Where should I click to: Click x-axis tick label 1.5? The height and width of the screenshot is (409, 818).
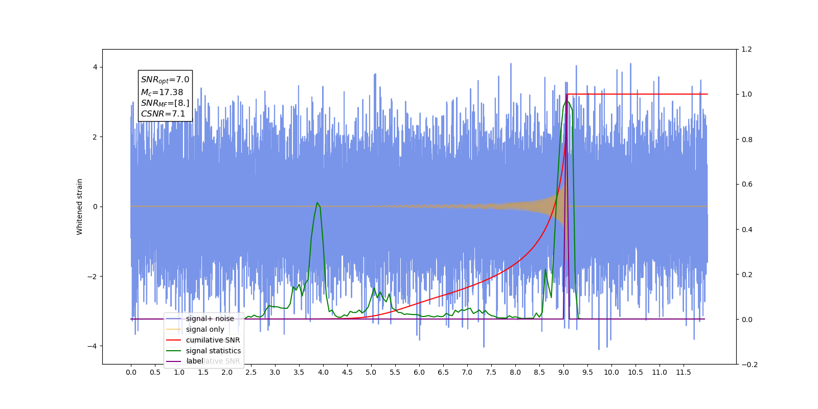203,372
